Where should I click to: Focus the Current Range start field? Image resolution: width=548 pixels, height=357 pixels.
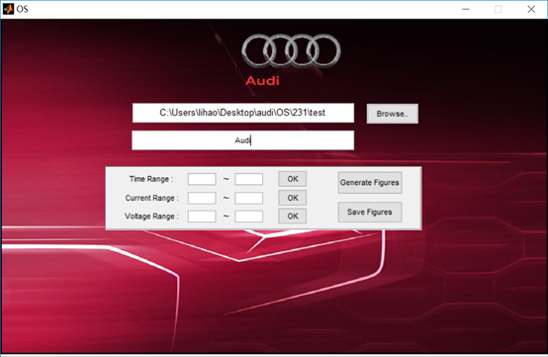202,198
